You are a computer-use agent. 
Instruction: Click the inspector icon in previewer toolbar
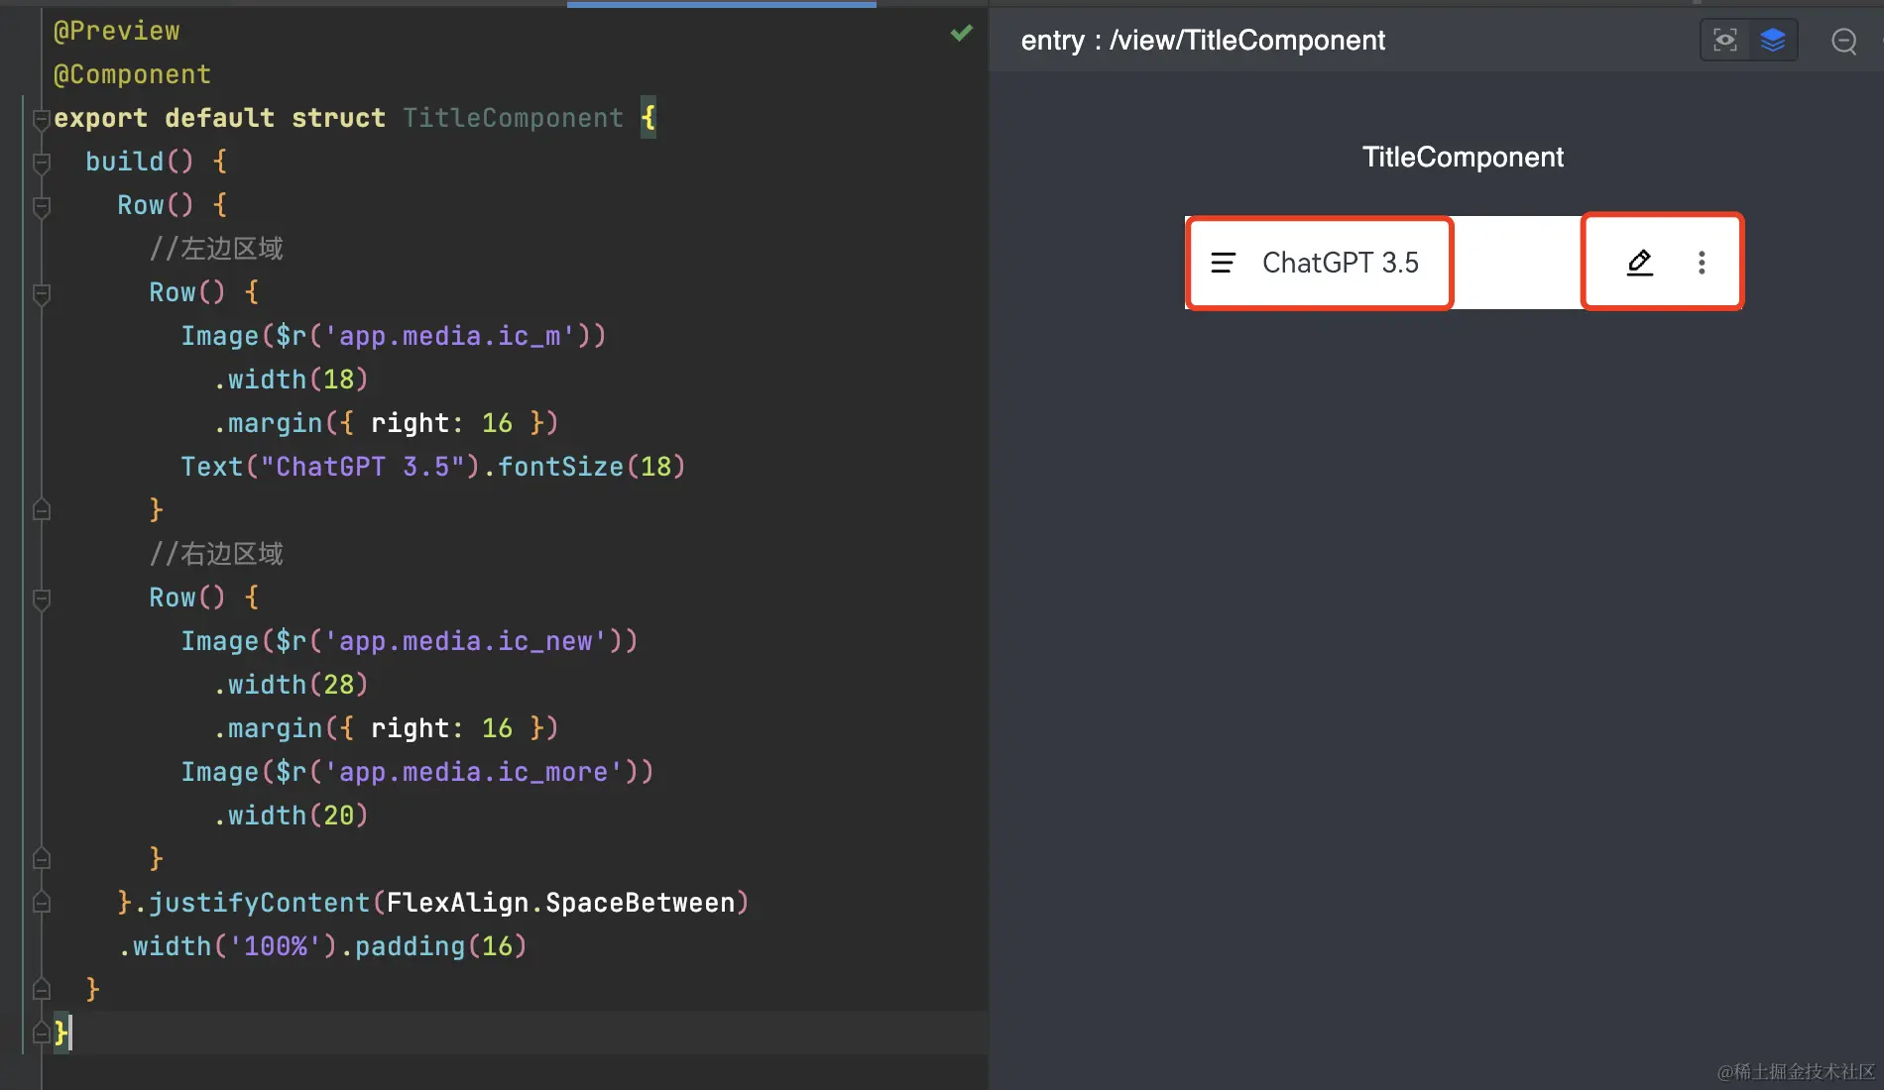pos(1725,40)
